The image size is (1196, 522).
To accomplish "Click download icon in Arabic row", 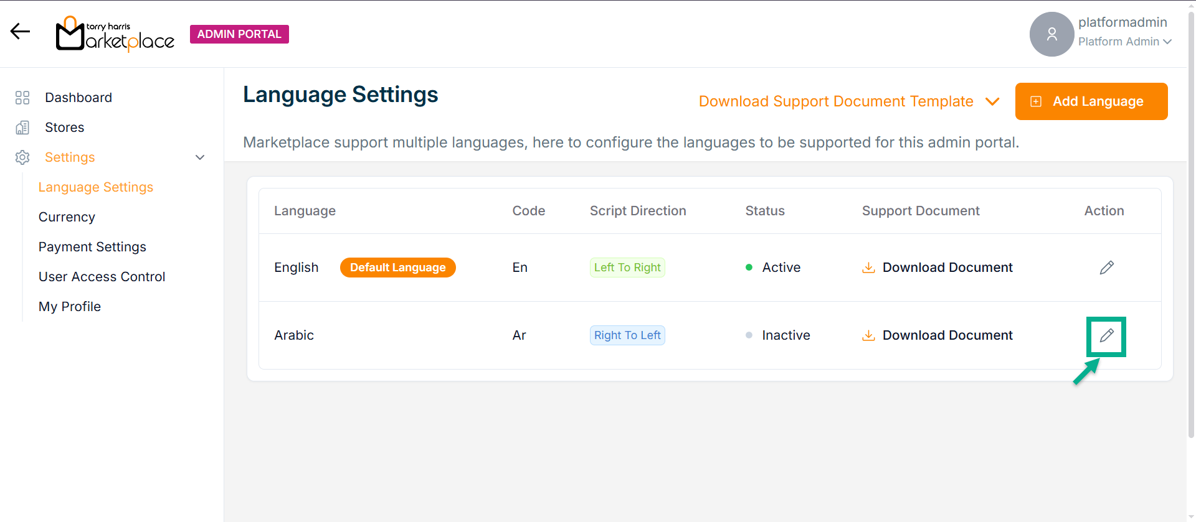I will point(868,336).
